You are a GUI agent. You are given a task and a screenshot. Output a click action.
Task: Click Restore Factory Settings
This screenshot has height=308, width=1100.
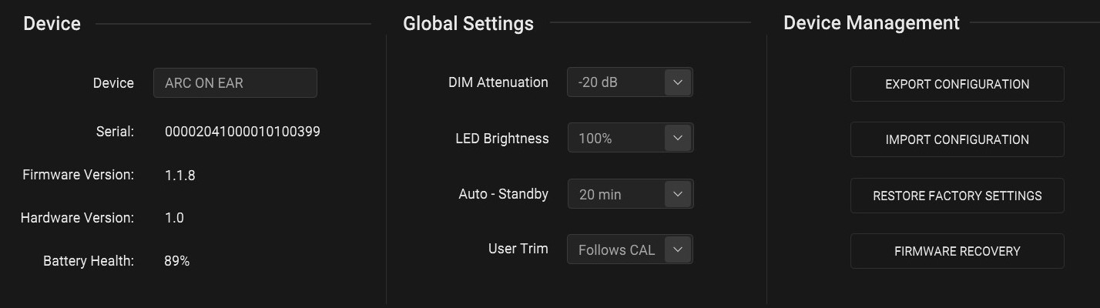[x=957, y=196]
